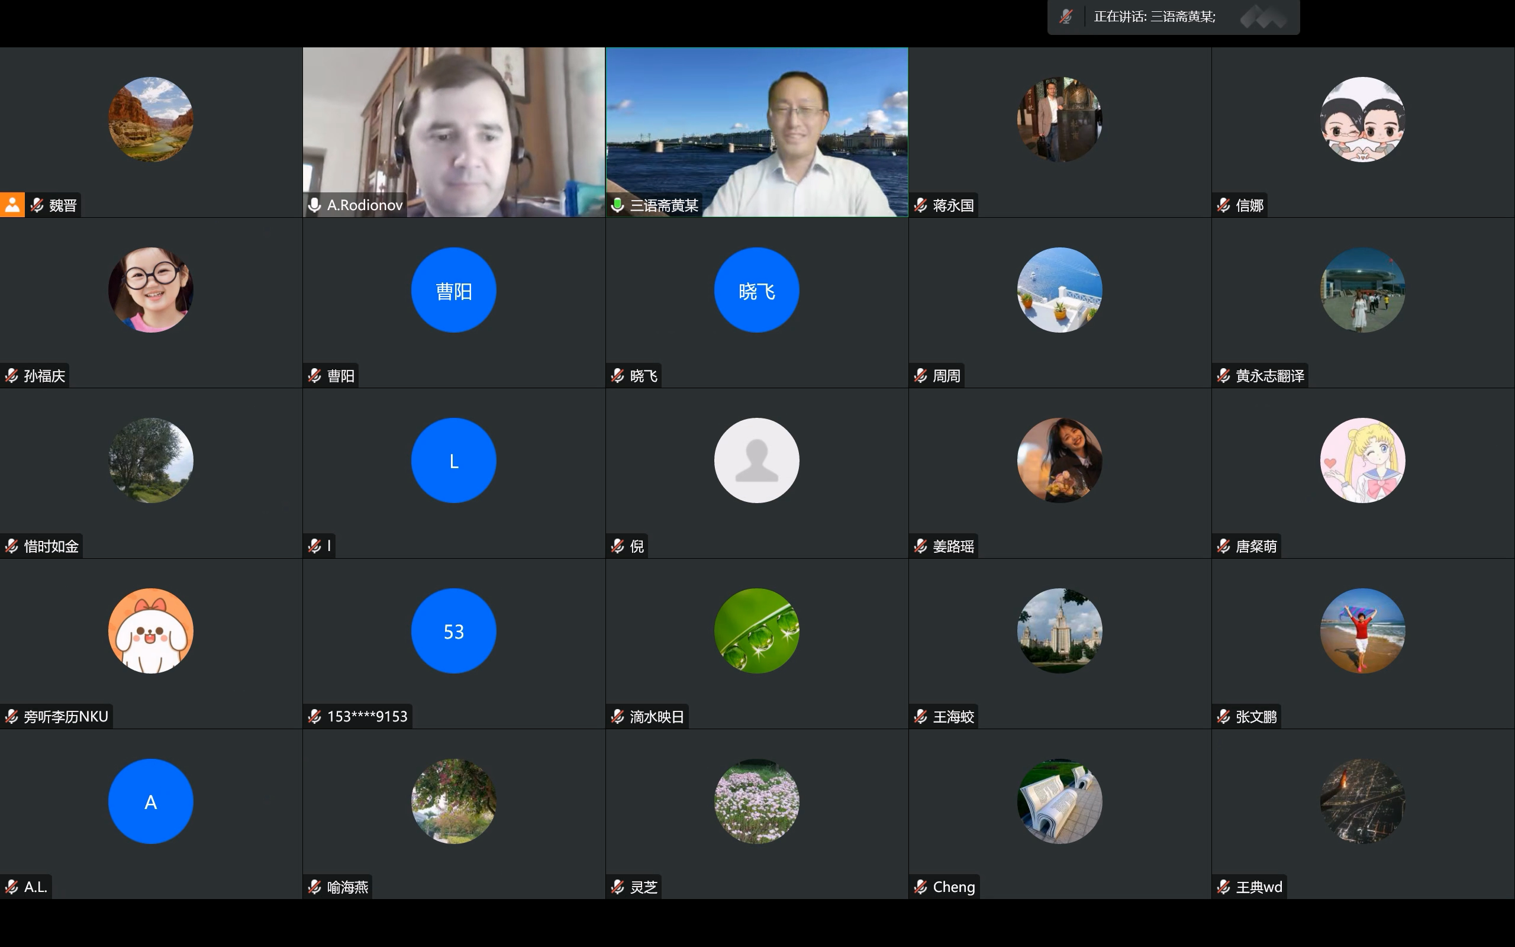
Task: Click the 王典wd name label
Action: tap(1258, 886)
